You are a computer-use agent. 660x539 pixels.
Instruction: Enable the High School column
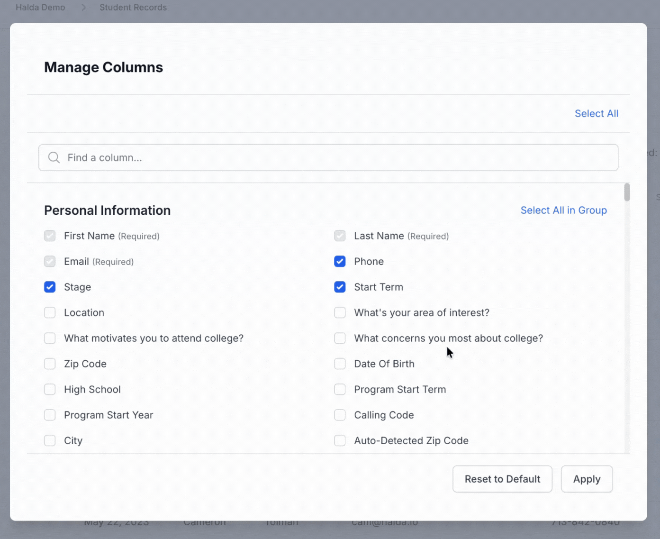[50, 389]
